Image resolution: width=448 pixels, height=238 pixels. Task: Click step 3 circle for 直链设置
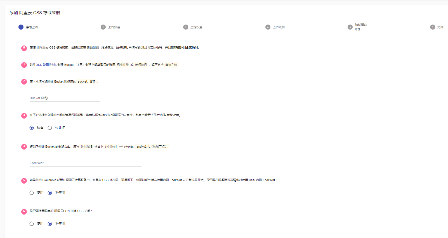[186, 27]
